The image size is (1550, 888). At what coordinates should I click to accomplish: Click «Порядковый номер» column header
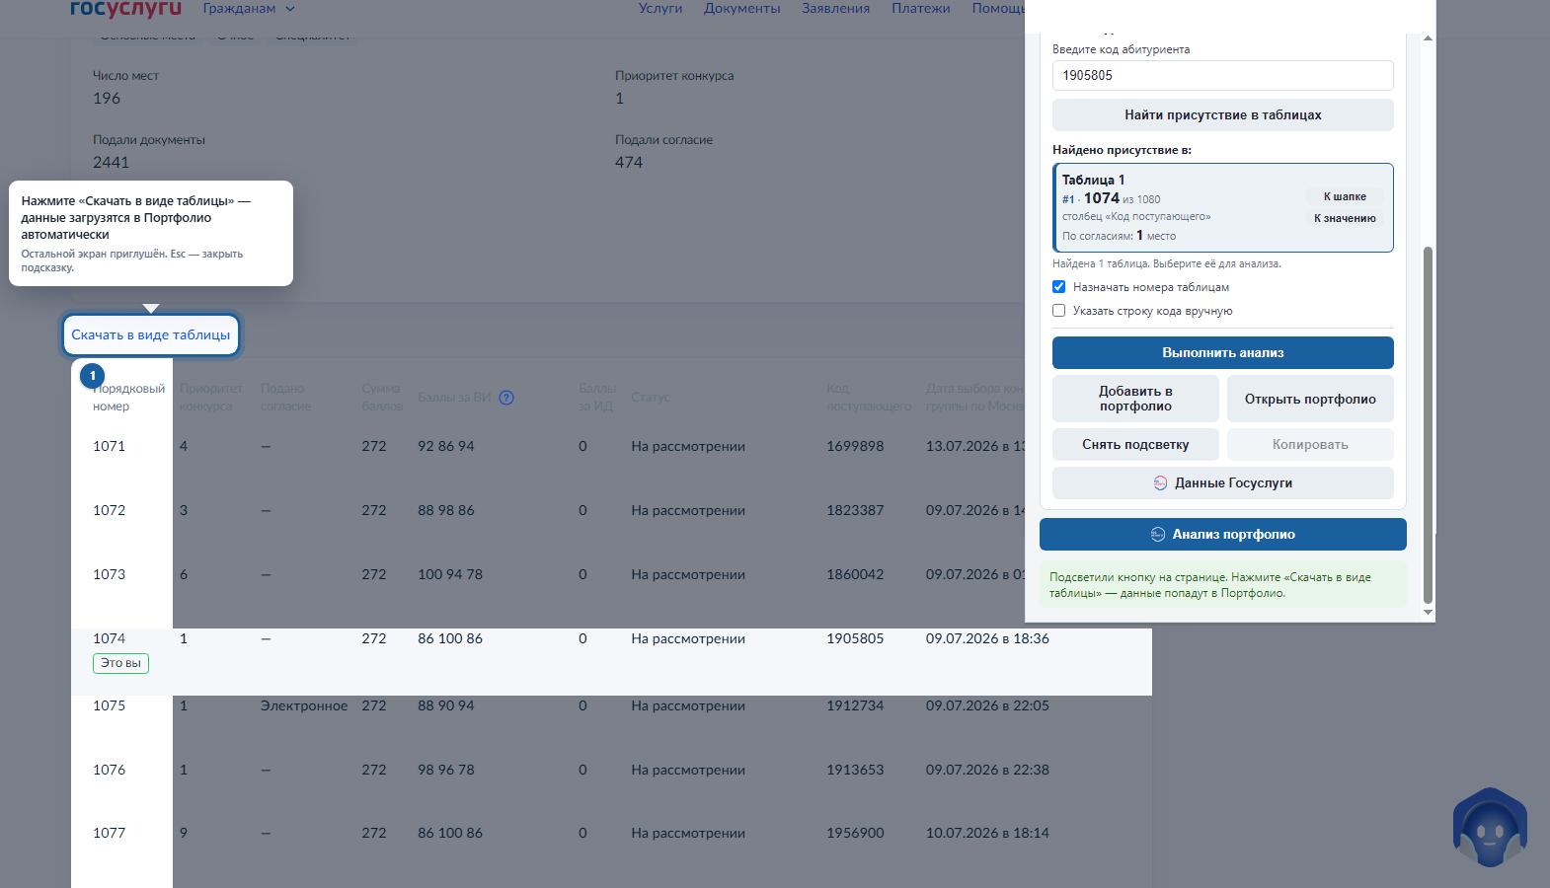coord(128,398)
